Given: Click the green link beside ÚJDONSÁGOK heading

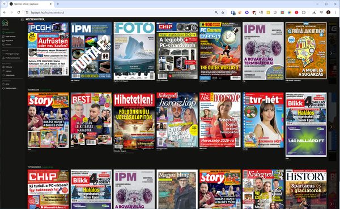Looking at the screenshot, I should coord(45,90).
